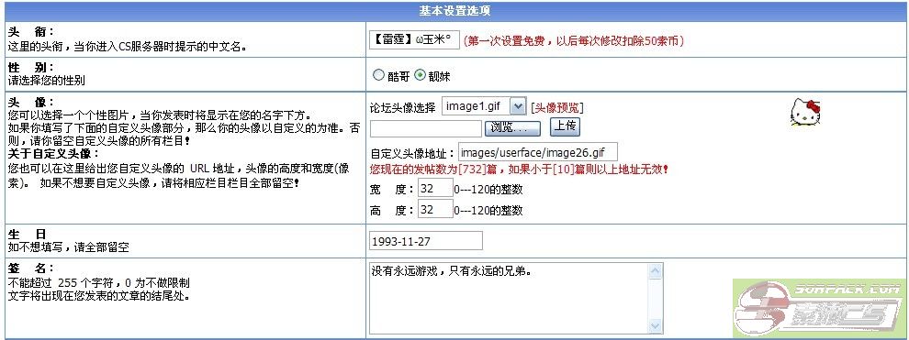The width and height of the screenshot is (909, 340).
Task: Click the 不能超过 255 个字符 text
Action: tap(98, 283)
